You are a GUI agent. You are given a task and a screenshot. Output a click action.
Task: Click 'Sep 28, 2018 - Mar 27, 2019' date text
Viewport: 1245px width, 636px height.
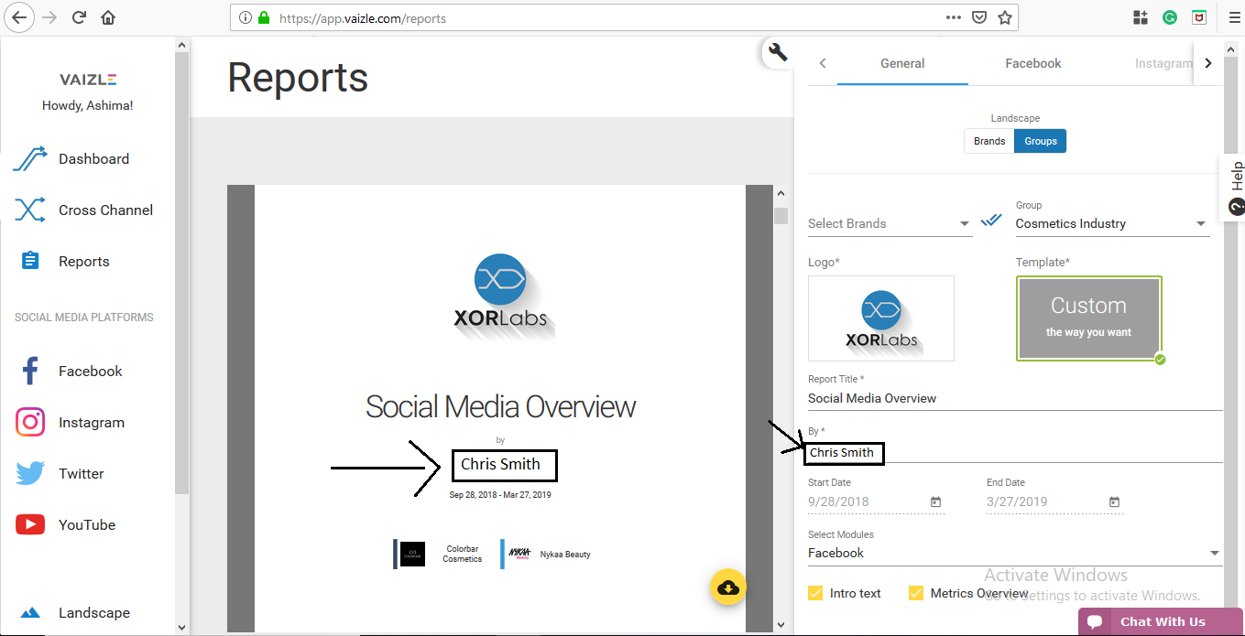[500, 495]
